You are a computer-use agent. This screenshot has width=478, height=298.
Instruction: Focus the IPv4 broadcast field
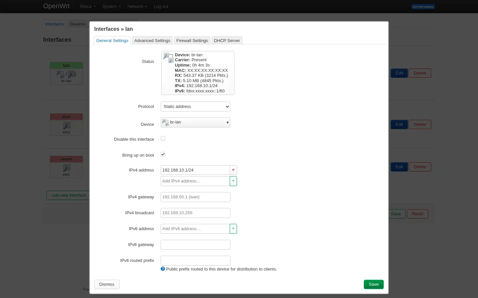tap(196, 213)
